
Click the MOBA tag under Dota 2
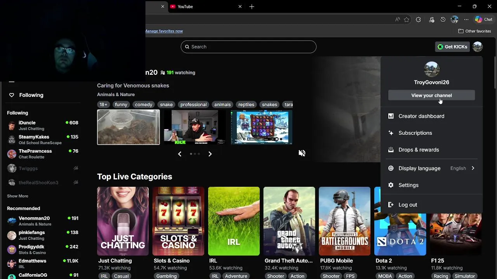(385, 276)
